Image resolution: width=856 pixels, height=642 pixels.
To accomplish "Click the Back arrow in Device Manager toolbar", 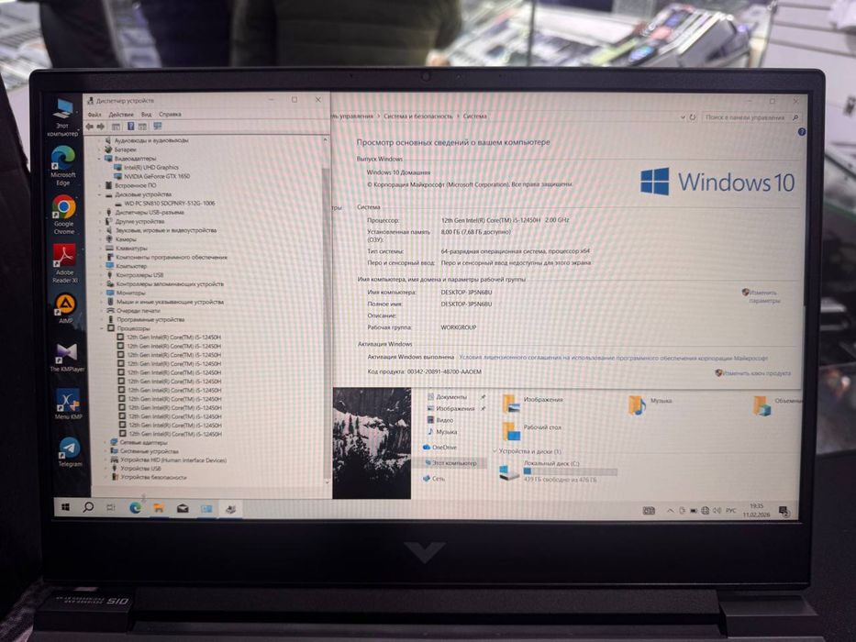I will [x=90, y=127].
